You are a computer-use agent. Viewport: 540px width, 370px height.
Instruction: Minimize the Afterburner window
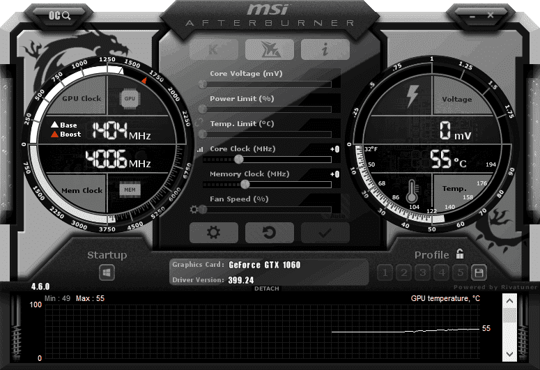(x=472, y=16)
